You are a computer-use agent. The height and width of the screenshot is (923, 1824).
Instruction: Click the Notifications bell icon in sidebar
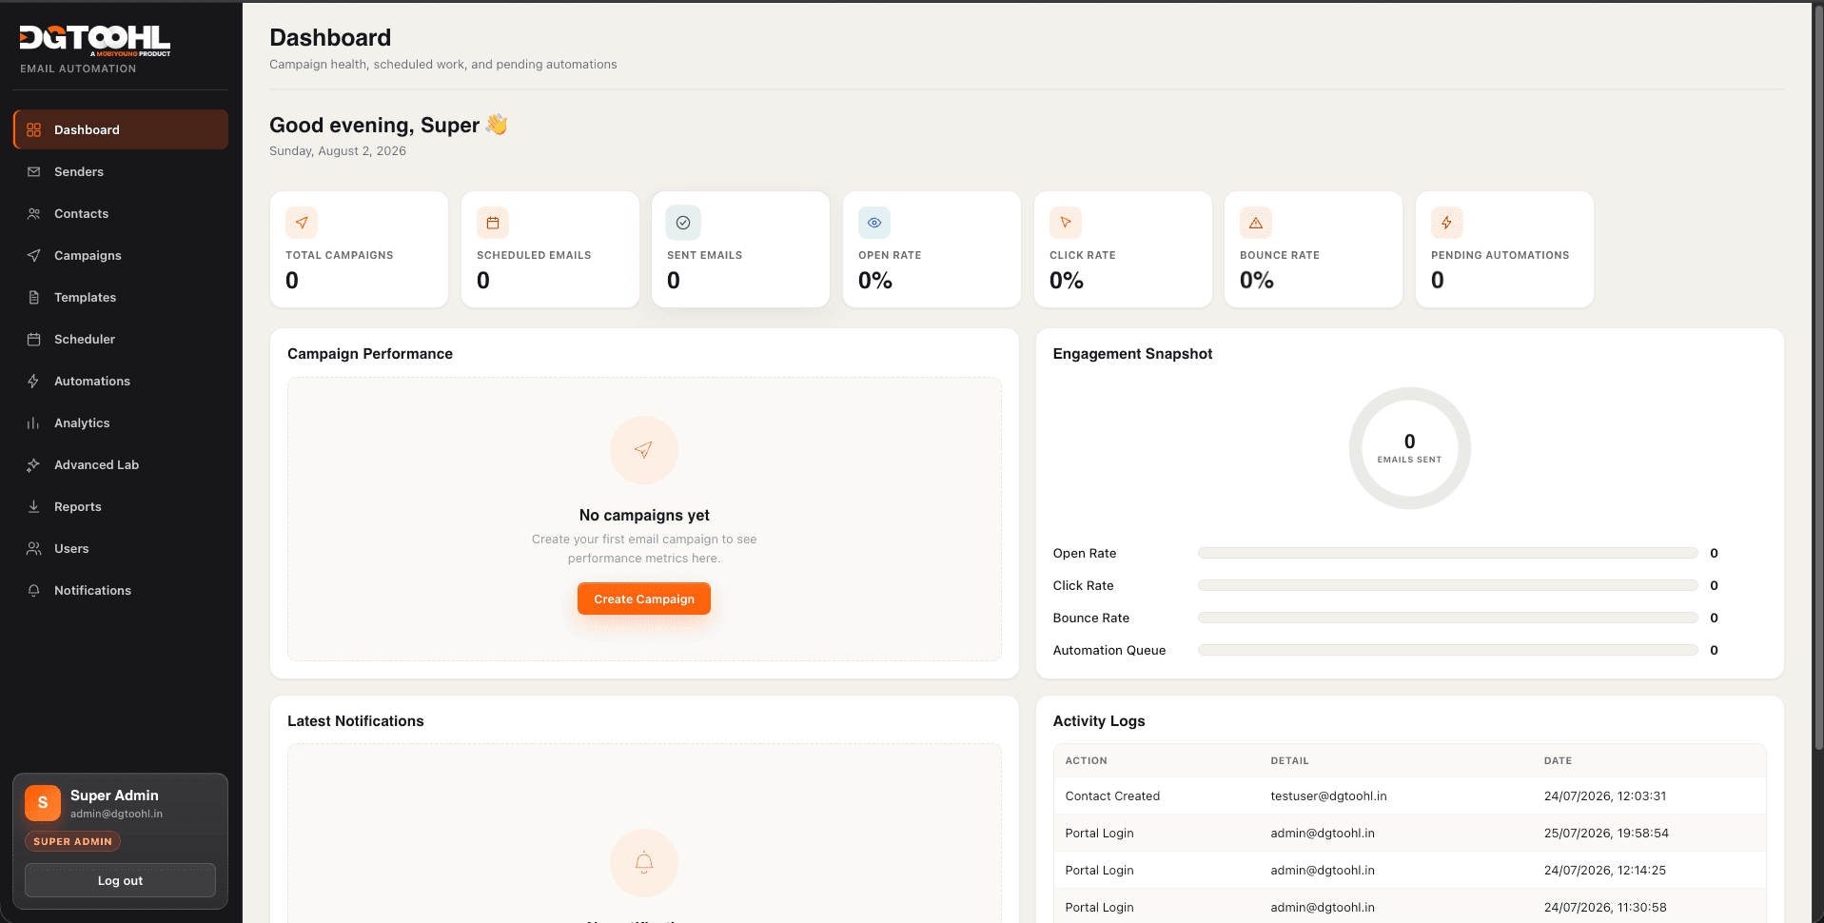34,590
